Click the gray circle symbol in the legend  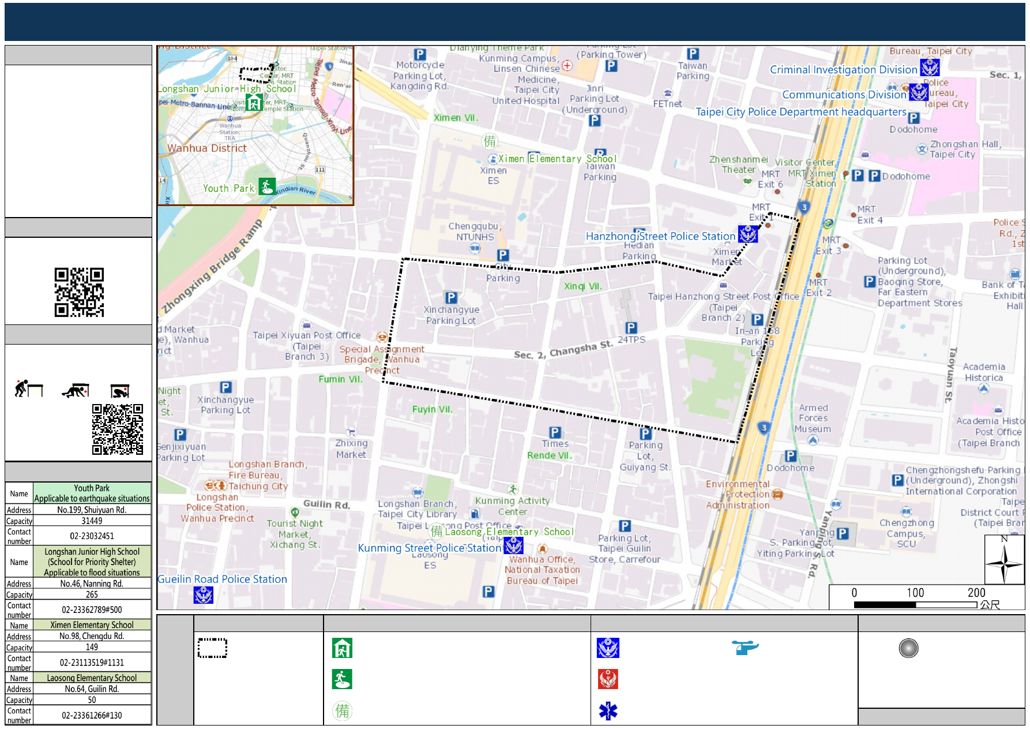point(908,648)
